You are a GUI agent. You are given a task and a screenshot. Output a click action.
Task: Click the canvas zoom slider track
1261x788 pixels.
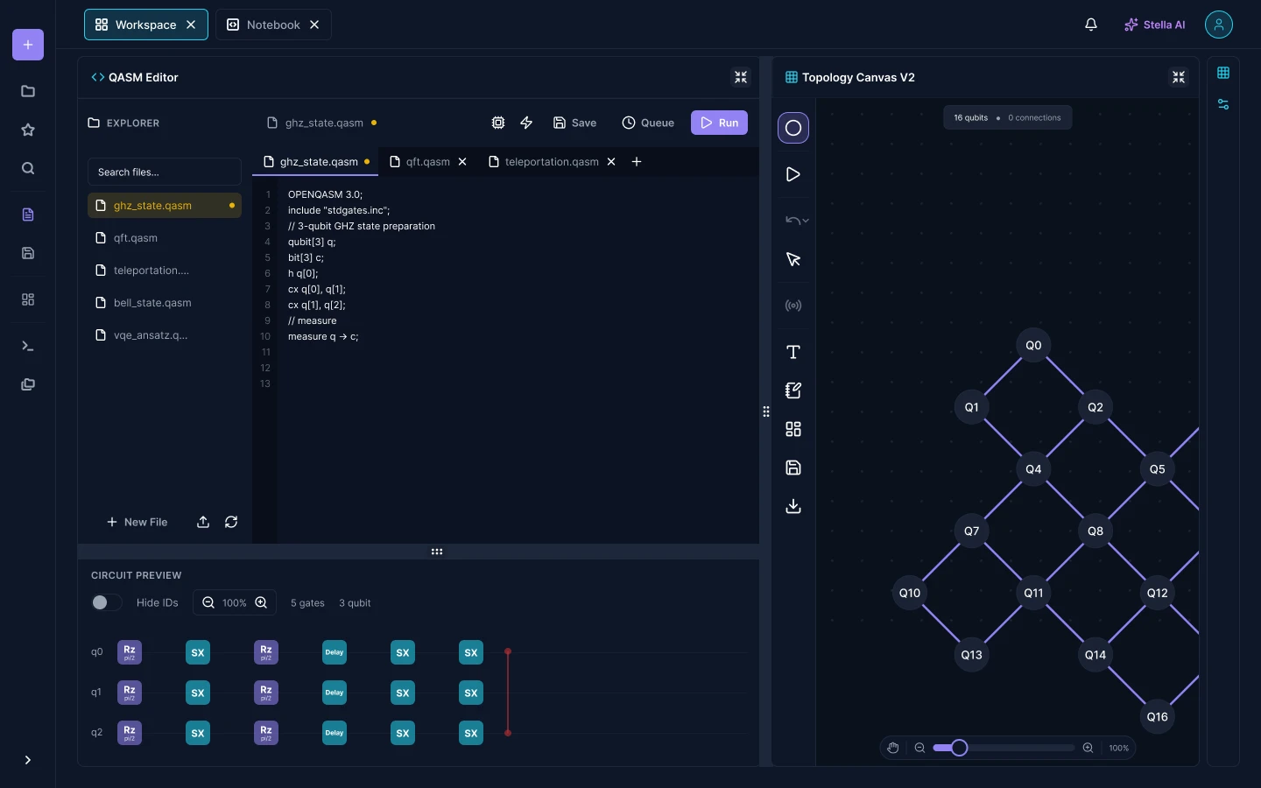pyautogui.click(x=1004, y=748)
